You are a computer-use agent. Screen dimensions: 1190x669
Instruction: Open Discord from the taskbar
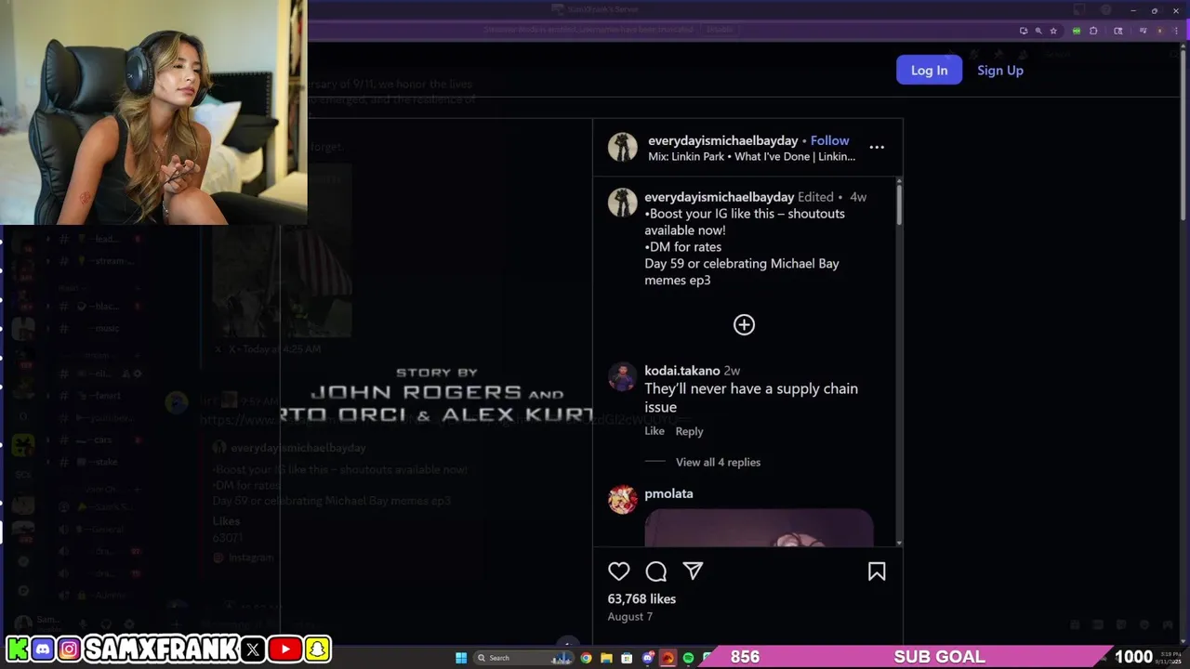point(647,658)
